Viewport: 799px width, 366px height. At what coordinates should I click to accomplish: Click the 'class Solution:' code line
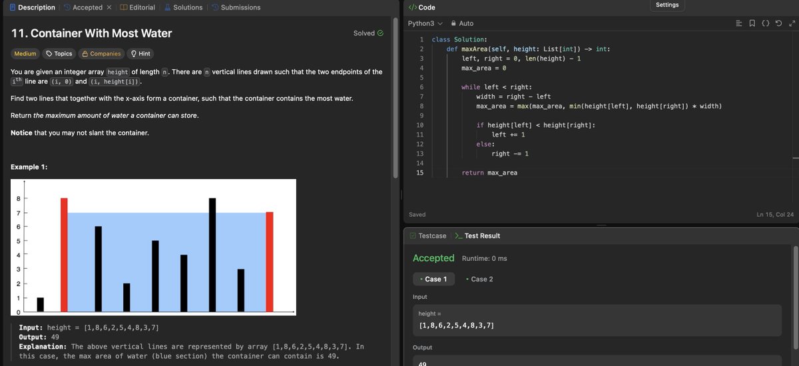(x=459, y=40)
